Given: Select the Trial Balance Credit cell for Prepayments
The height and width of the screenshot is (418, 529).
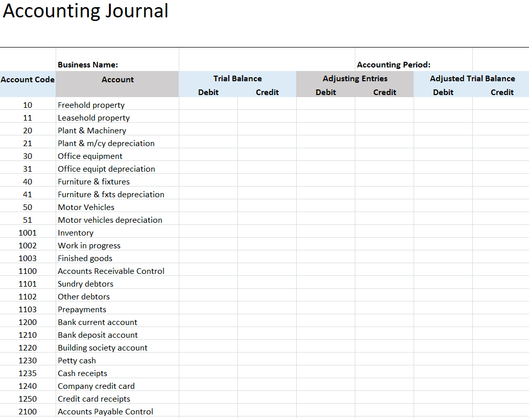Looking at the screenshot, I should pyautogui.click(x=267, y=309).
